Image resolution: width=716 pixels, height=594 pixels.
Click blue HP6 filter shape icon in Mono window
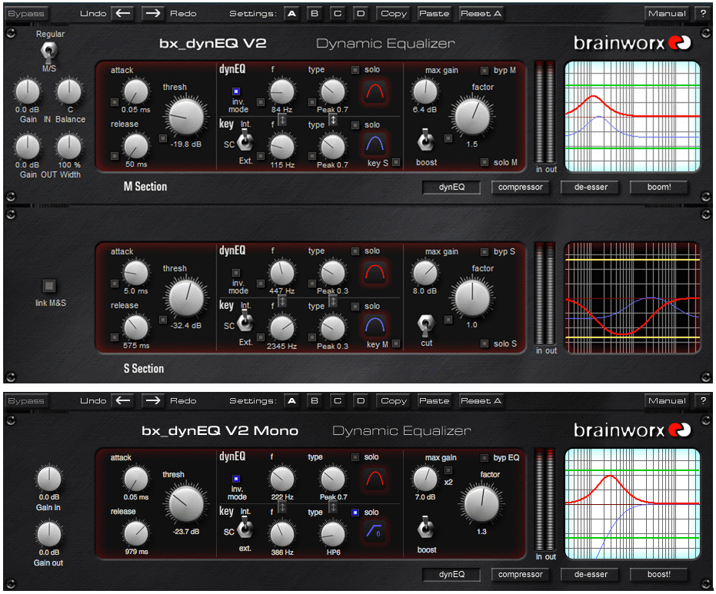(375, 530)
